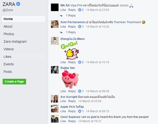Click the like-count thumb icon on WA RA's comment
This screenshot has width=158, height=124.
pyautogui.click(x=80, y=10)
